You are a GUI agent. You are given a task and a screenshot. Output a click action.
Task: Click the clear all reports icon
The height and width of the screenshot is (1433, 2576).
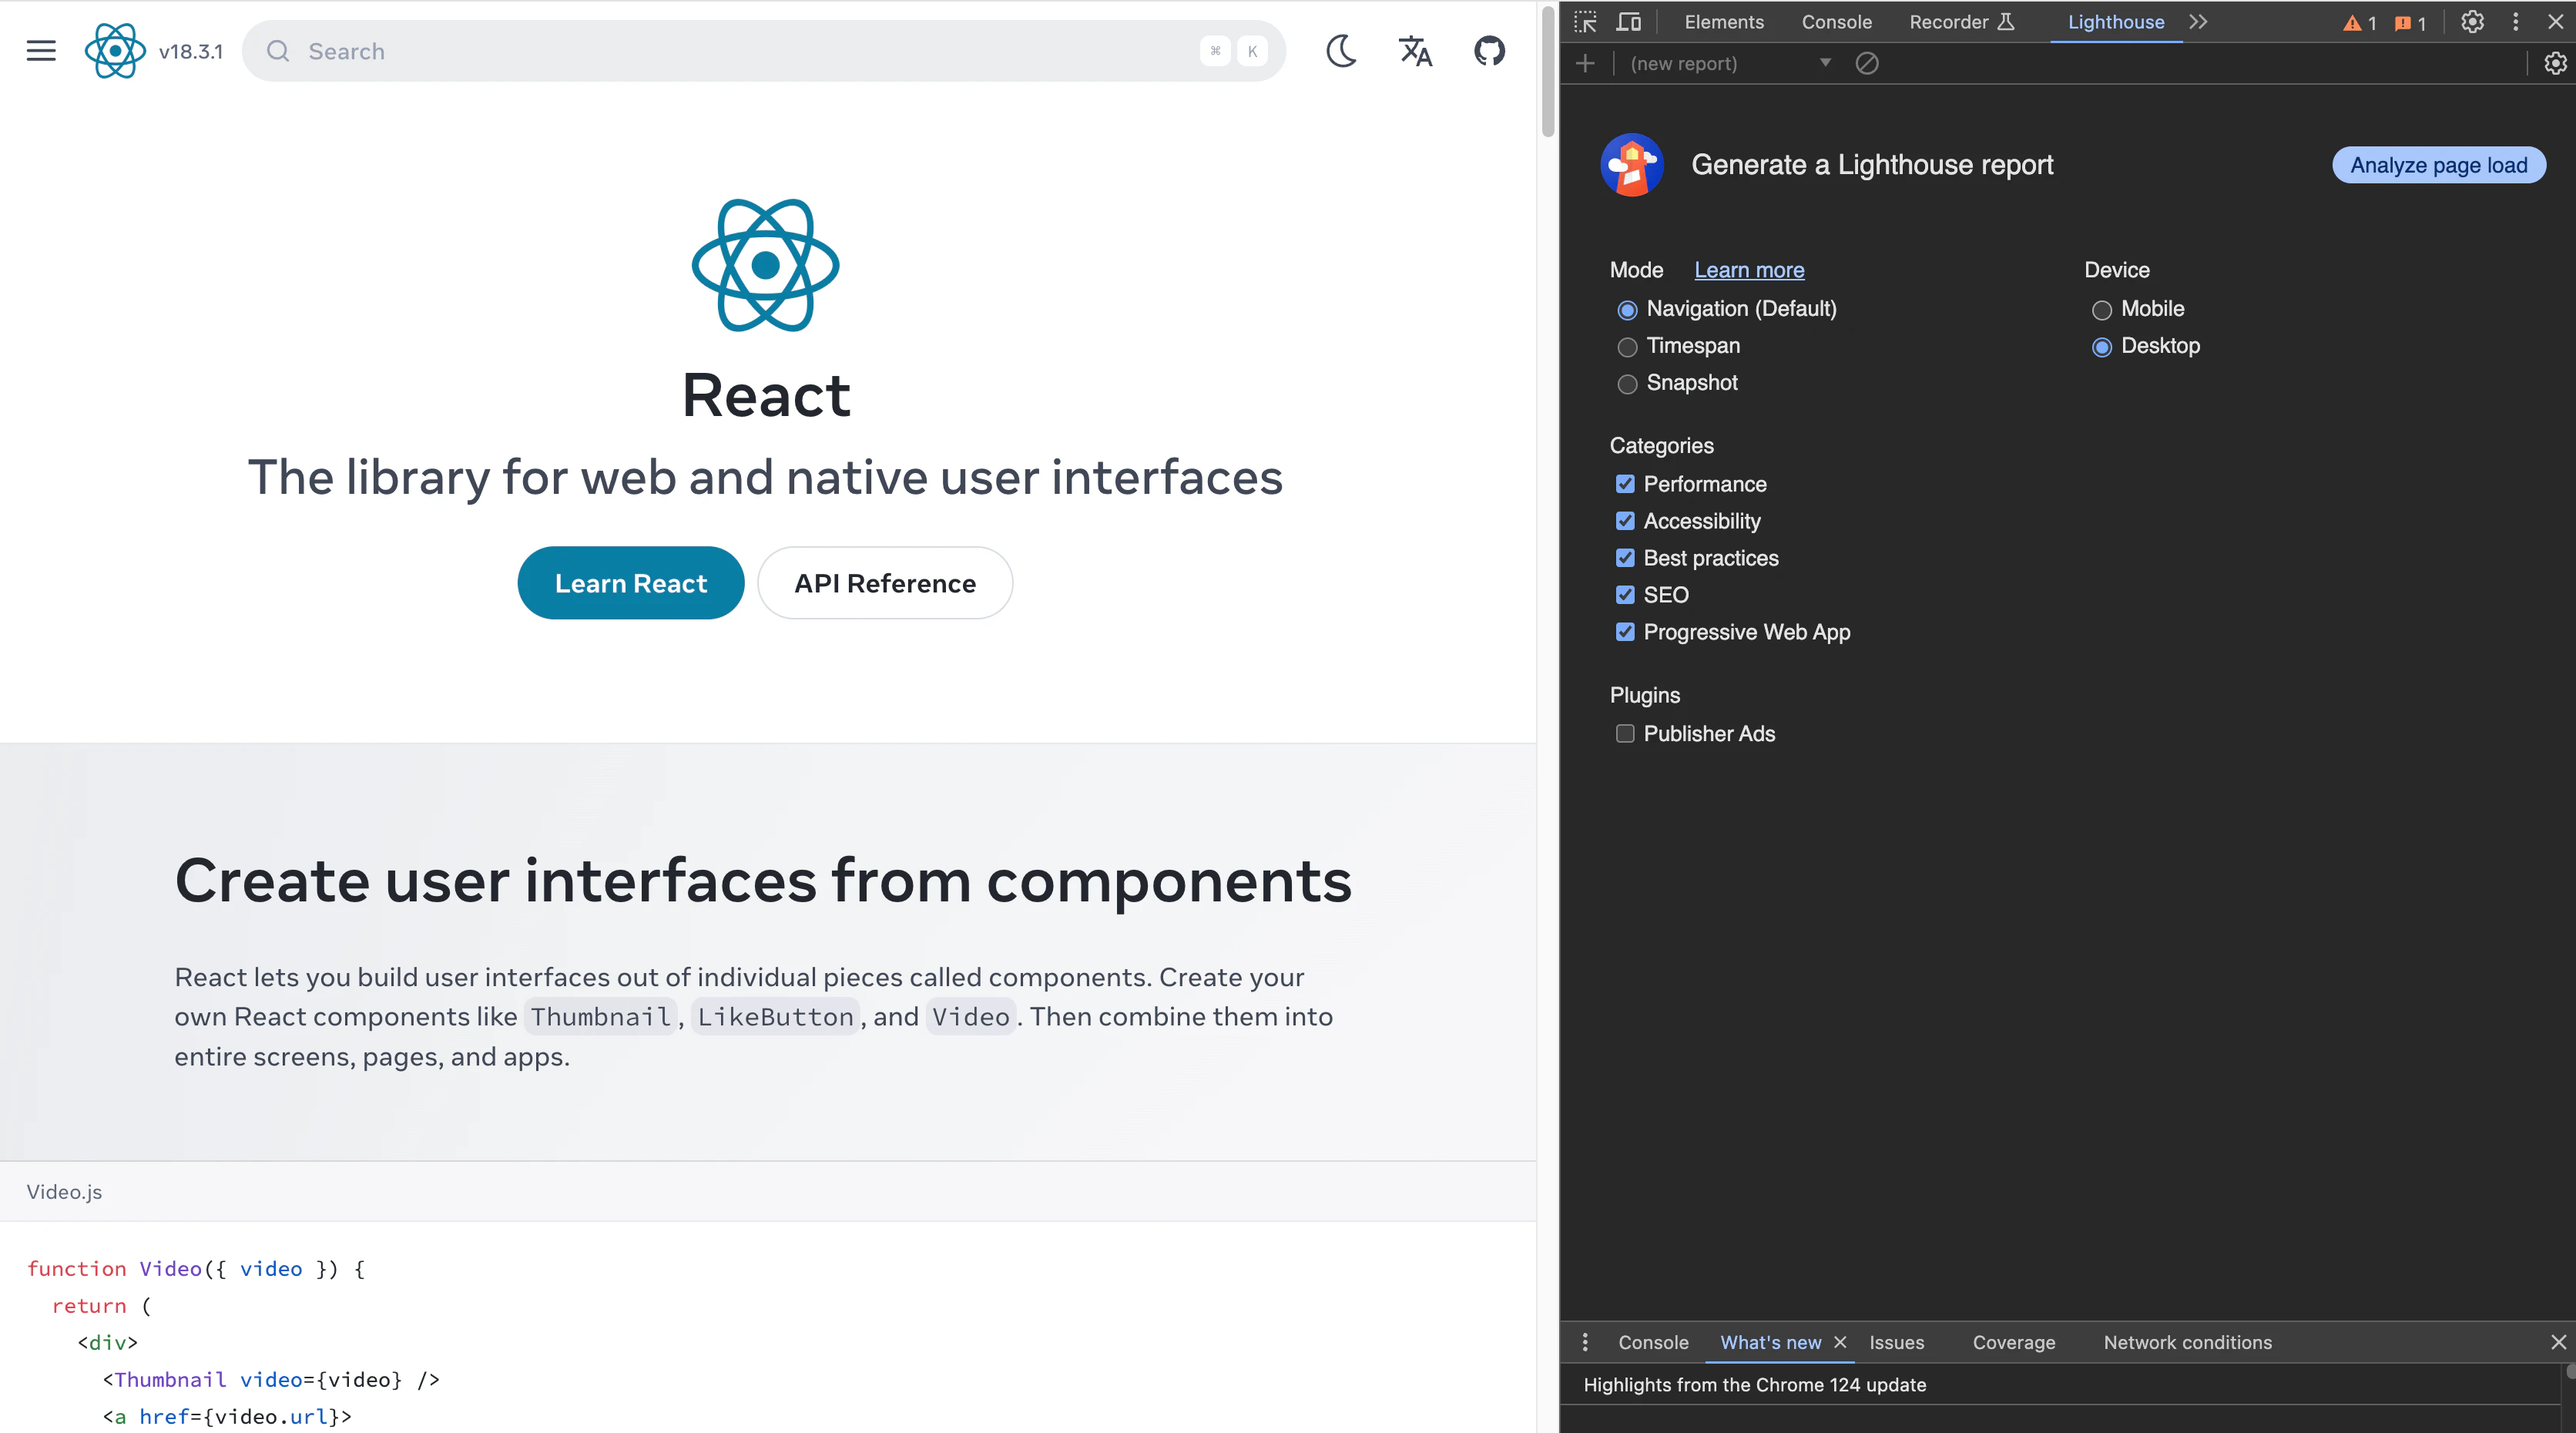pos(1866,64)
